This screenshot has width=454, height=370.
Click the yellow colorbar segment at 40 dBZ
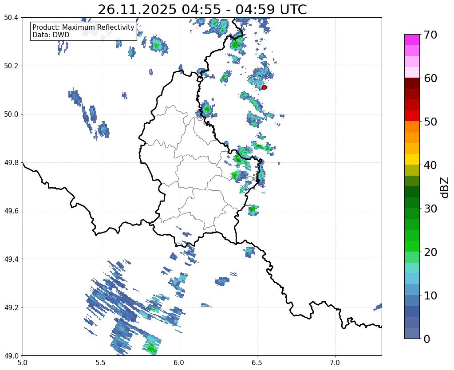tap(412, 160)
